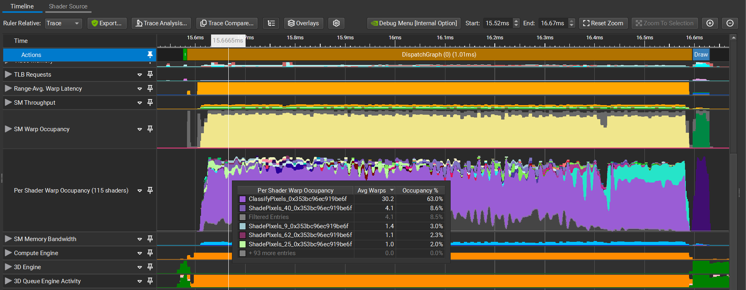Open the Overlays menu

[x=303, y=23]
